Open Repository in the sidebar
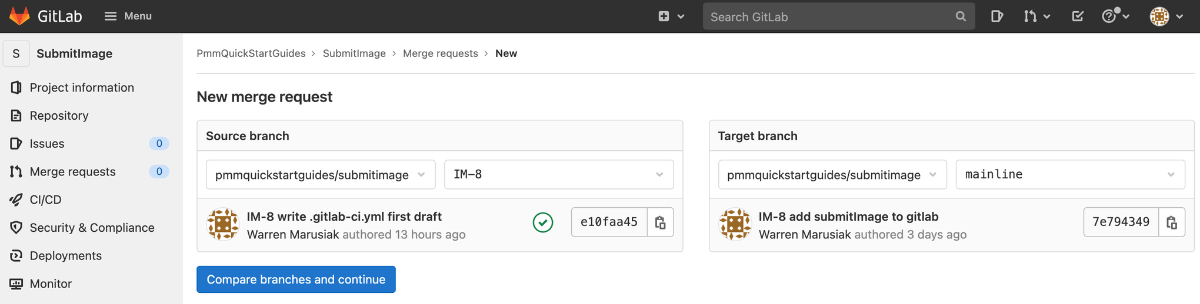Screen dimensions: 1200x304 tap(59, 116)
